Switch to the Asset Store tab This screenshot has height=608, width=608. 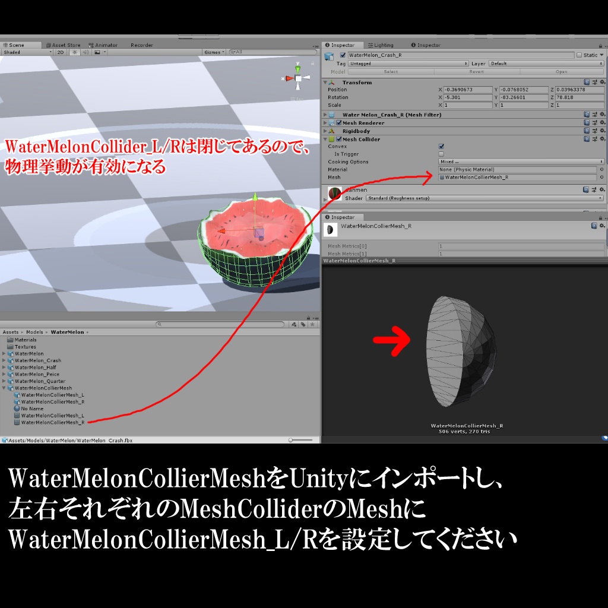coord(65,45)
